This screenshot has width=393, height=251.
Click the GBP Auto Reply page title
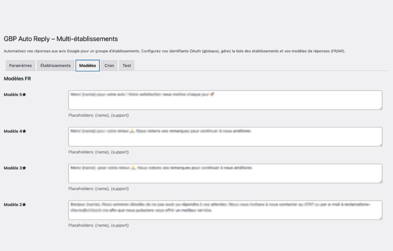point(61,39)
